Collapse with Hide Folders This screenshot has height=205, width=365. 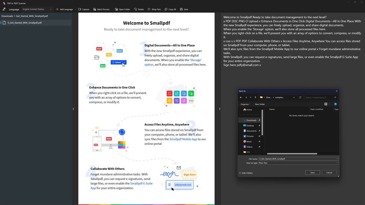pos(246,173)
